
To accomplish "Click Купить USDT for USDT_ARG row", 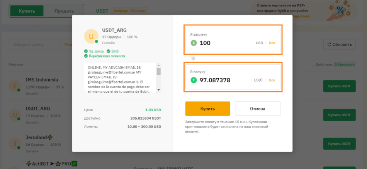I will click(x=339, y=115).
